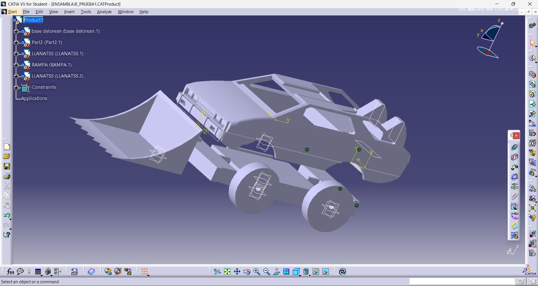Viewport: 538px width, 286px height.
Task: Click the Save diskette icon
Action: (x=7, y=166)
